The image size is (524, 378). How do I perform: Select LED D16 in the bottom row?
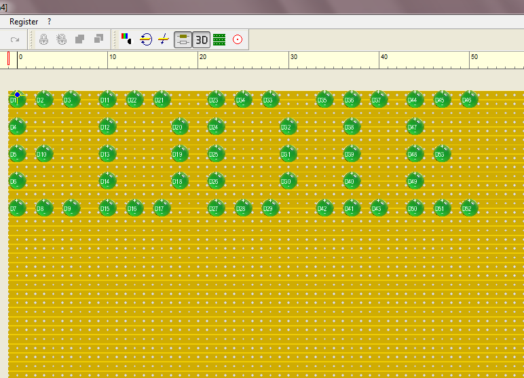134,208
